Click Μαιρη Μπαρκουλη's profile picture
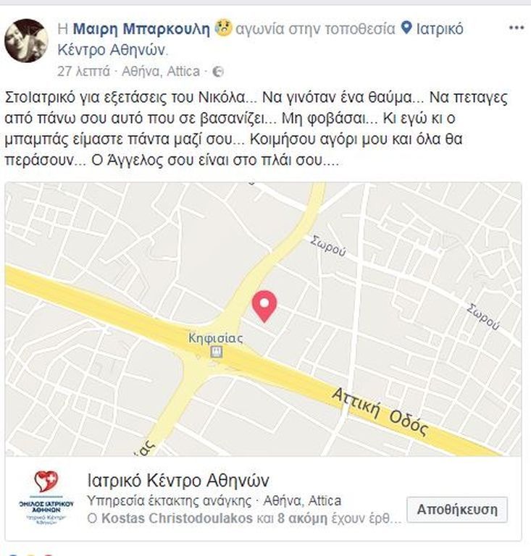 (x=26, y=41)
